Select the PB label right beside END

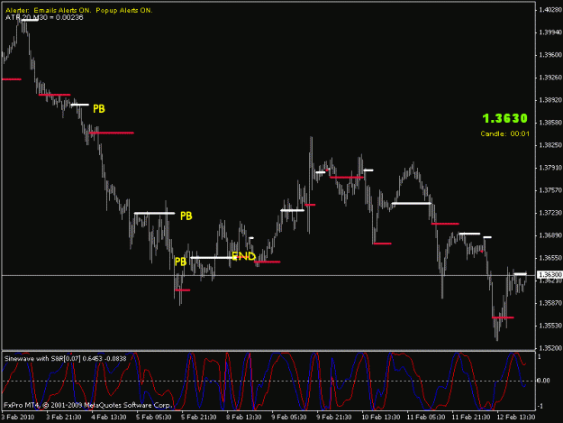[x=180, y=262]
